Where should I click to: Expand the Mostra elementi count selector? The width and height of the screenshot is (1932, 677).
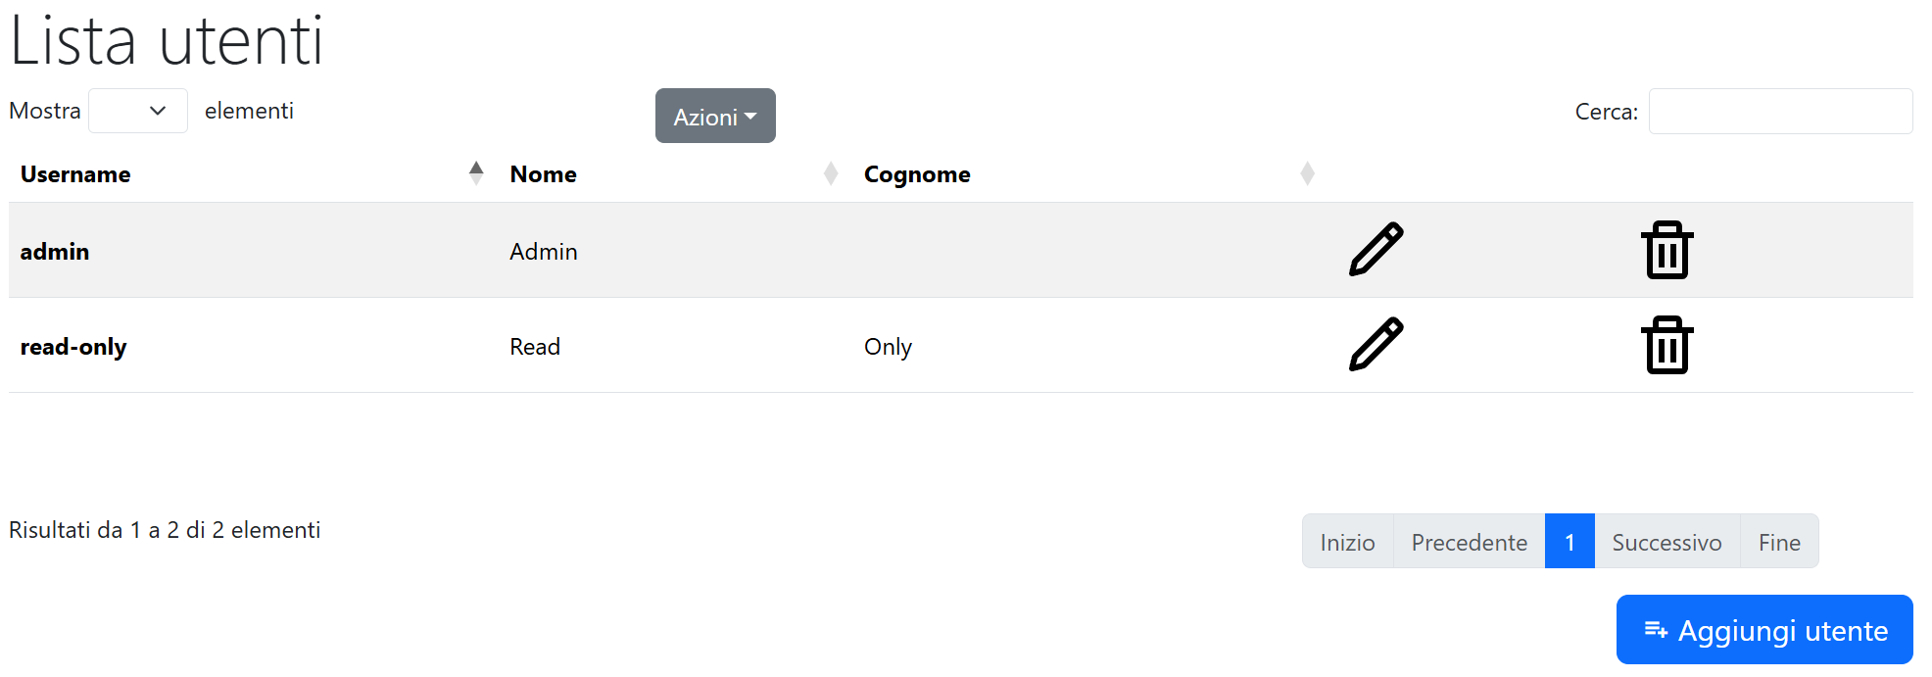click(x=138, y=111)
